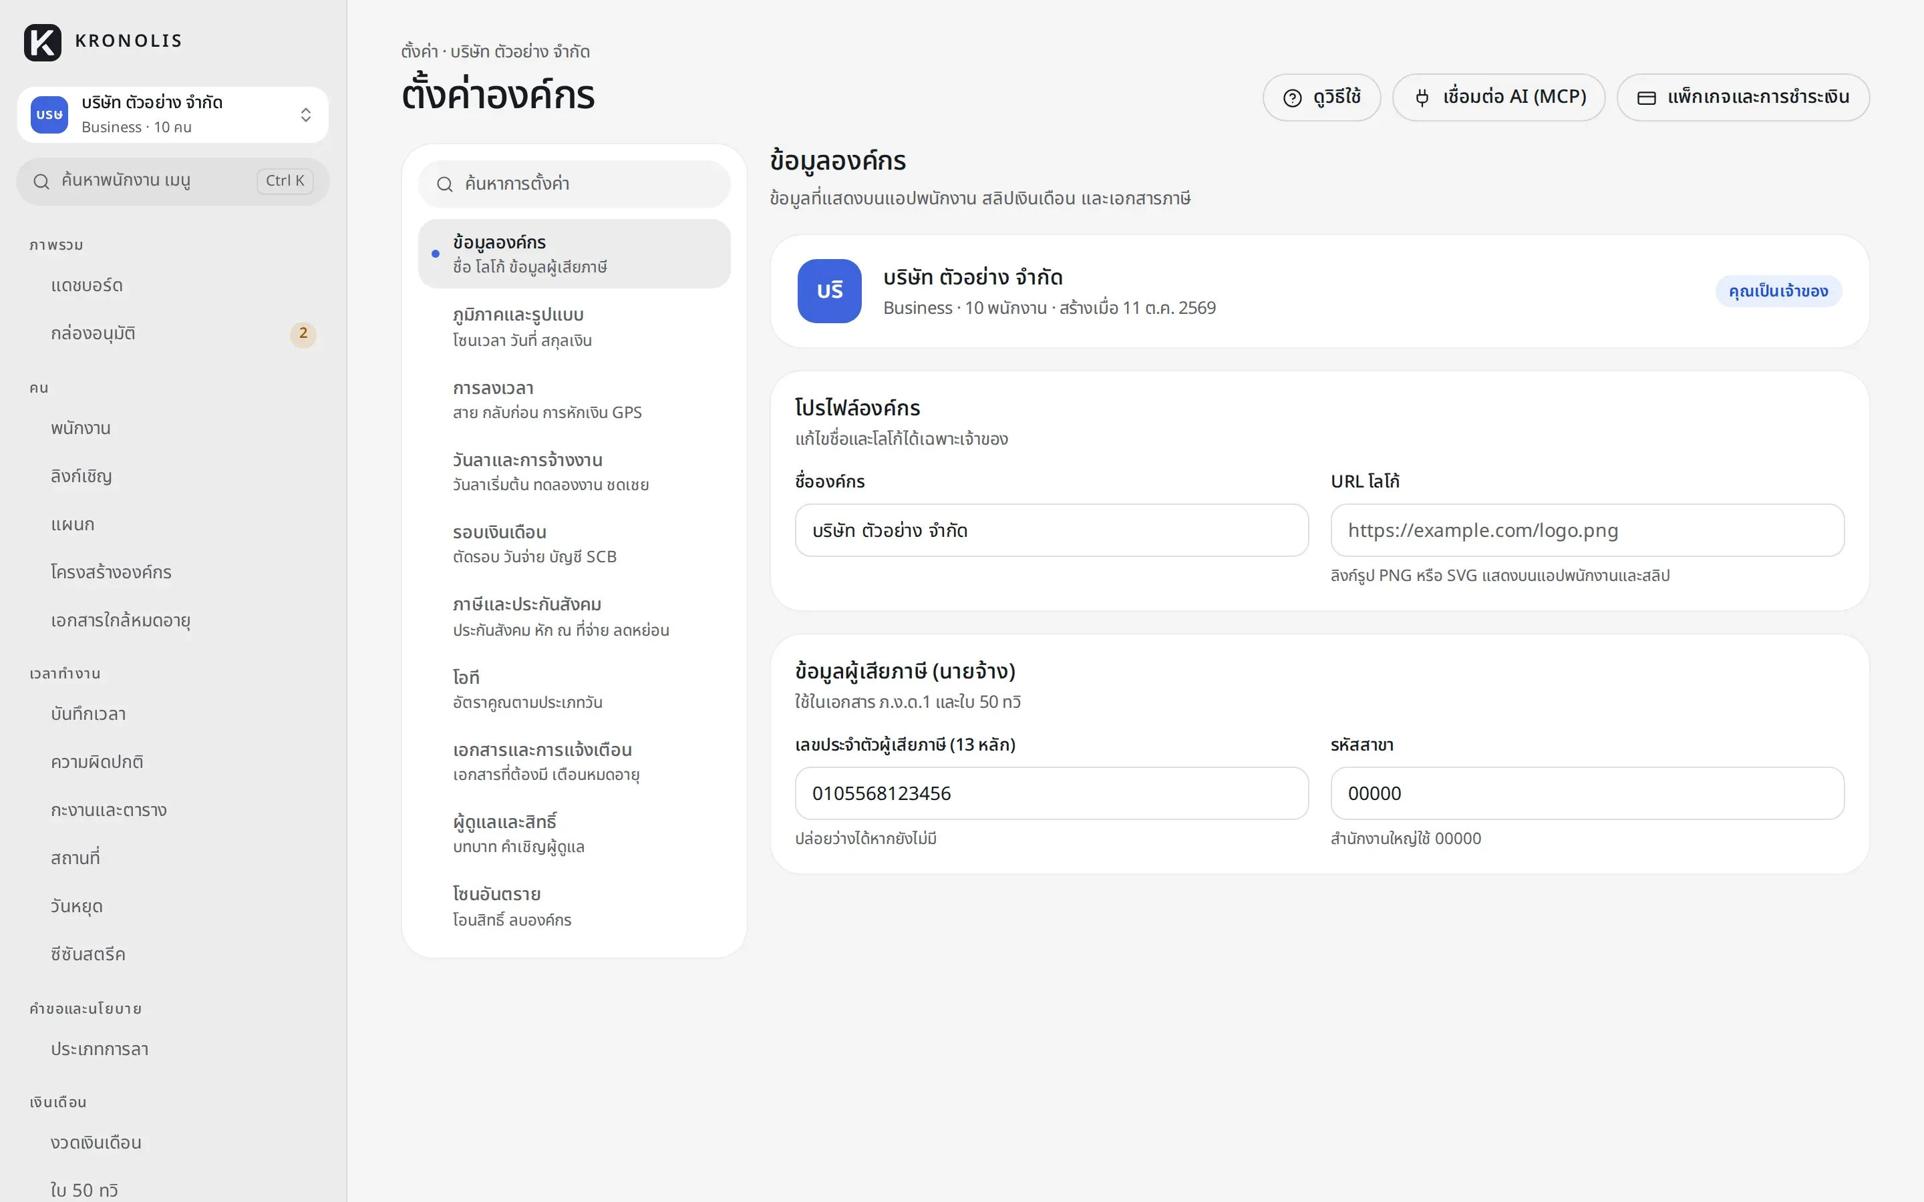Select ภูมิภาคและรูปแบบ settings section
Screen dimensions: 1924x1202
[574, 327]
